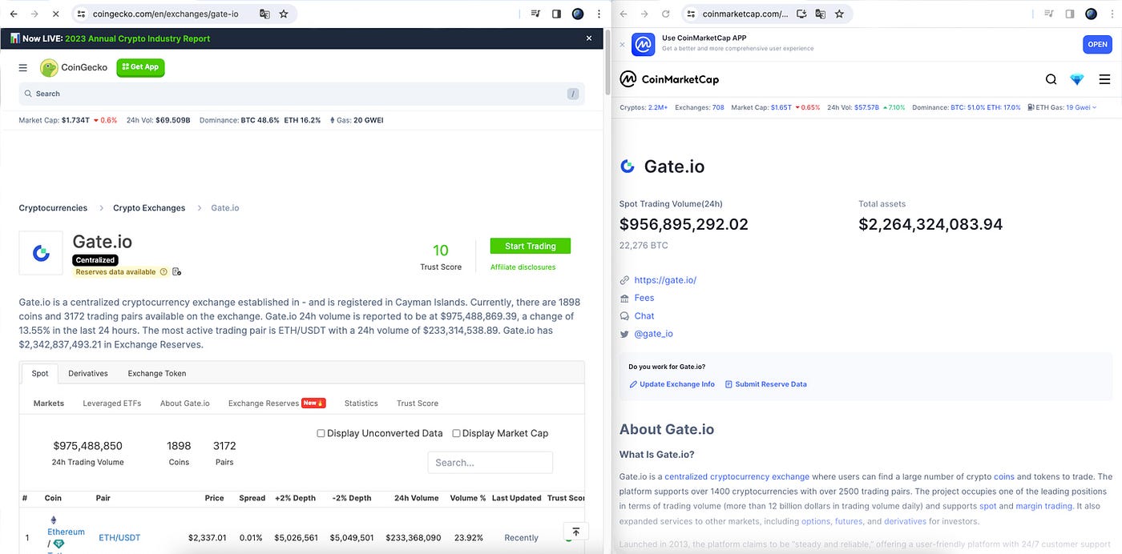Open Affiliate disclosures link
The width and height of the screenshot is (1122, 554).
523,267
